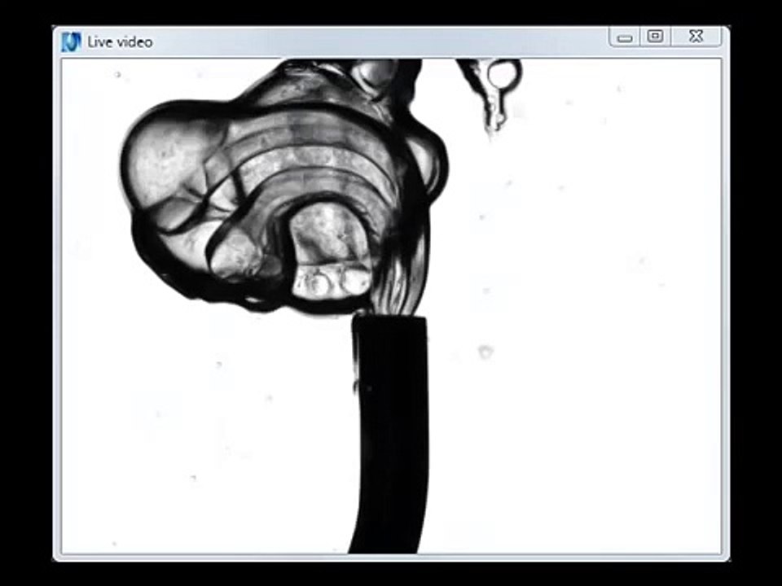Click the Live video app icon
This screenshot has width=782, height=586.
click(71, 42)
